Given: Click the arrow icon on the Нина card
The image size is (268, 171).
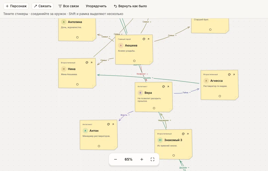Looking at the screenshot, I should click(91, 63).
